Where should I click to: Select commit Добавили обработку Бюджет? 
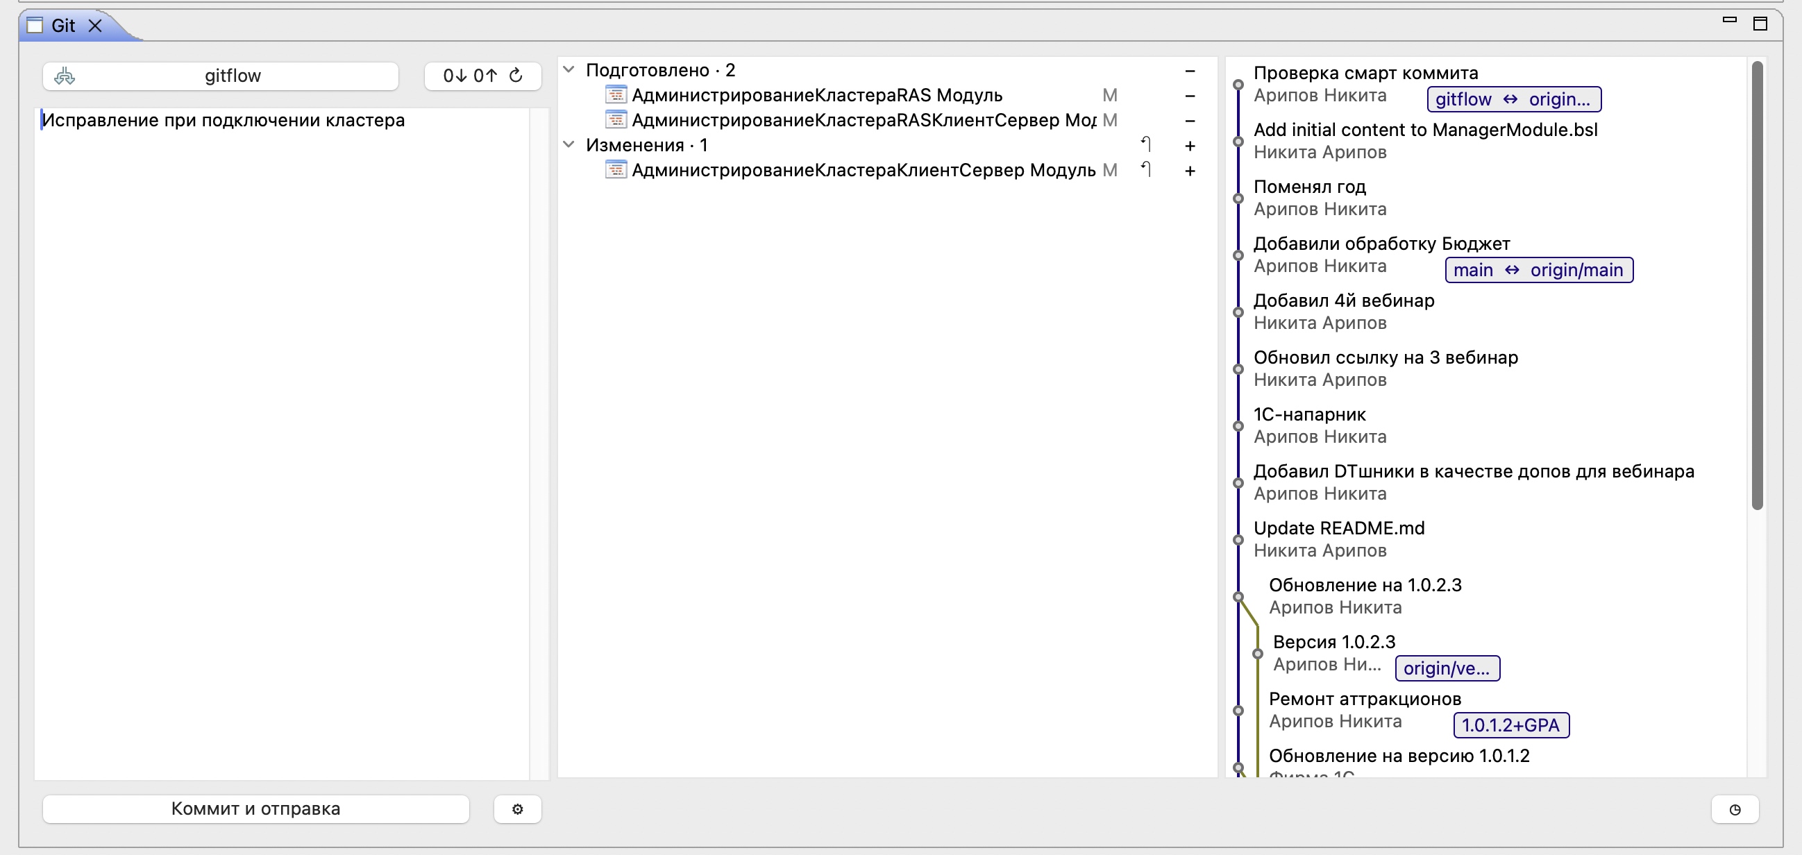(1381, 244)
